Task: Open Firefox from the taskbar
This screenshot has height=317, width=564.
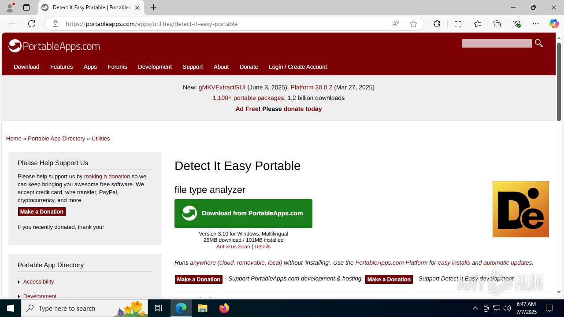Action: coord(224,308)
